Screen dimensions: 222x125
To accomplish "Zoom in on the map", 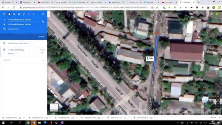I will 218,104.
